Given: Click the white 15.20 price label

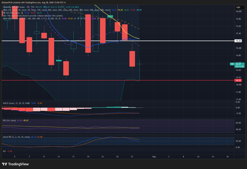Looking at the screenshot, I should [238, 41].
